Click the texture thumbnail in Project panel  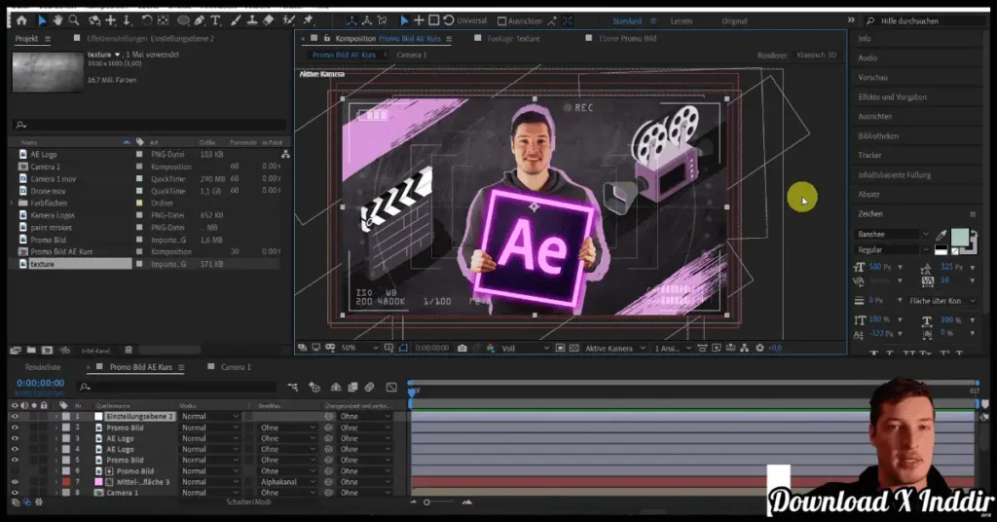[48, 71]
